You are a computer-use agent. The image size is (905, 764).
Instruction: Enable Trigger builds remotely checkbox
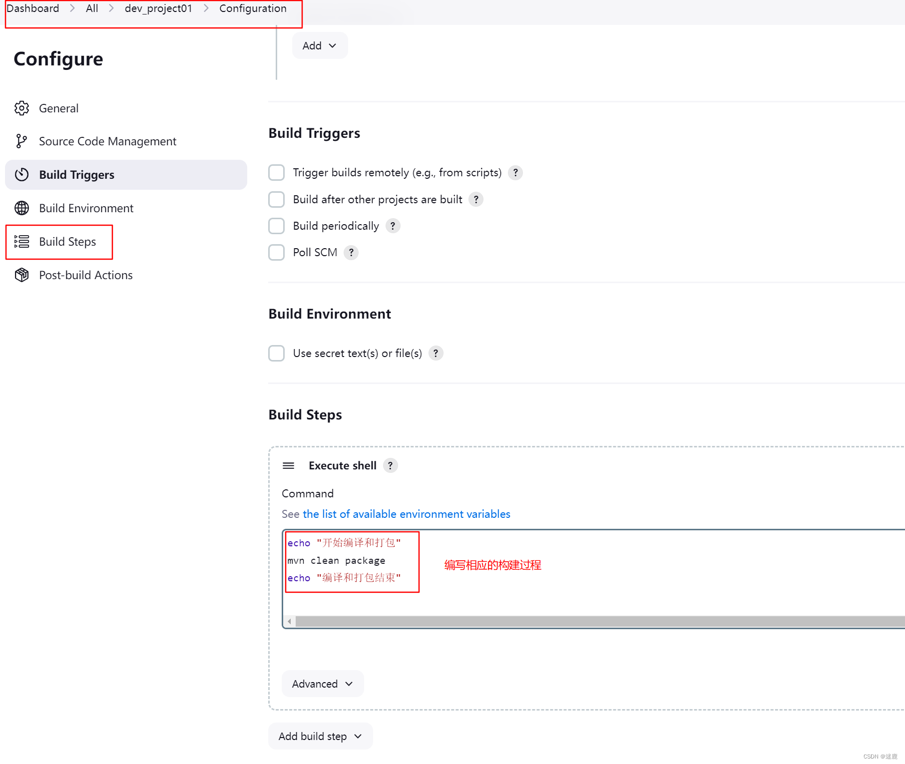pos(276,173)
